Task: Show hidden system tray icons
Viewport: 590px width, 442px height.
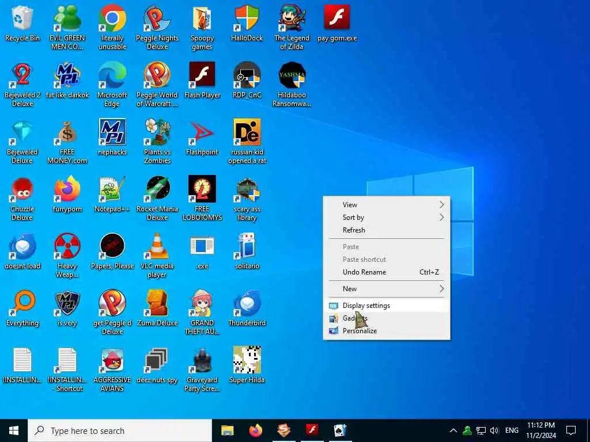Action: pos(453,430)
